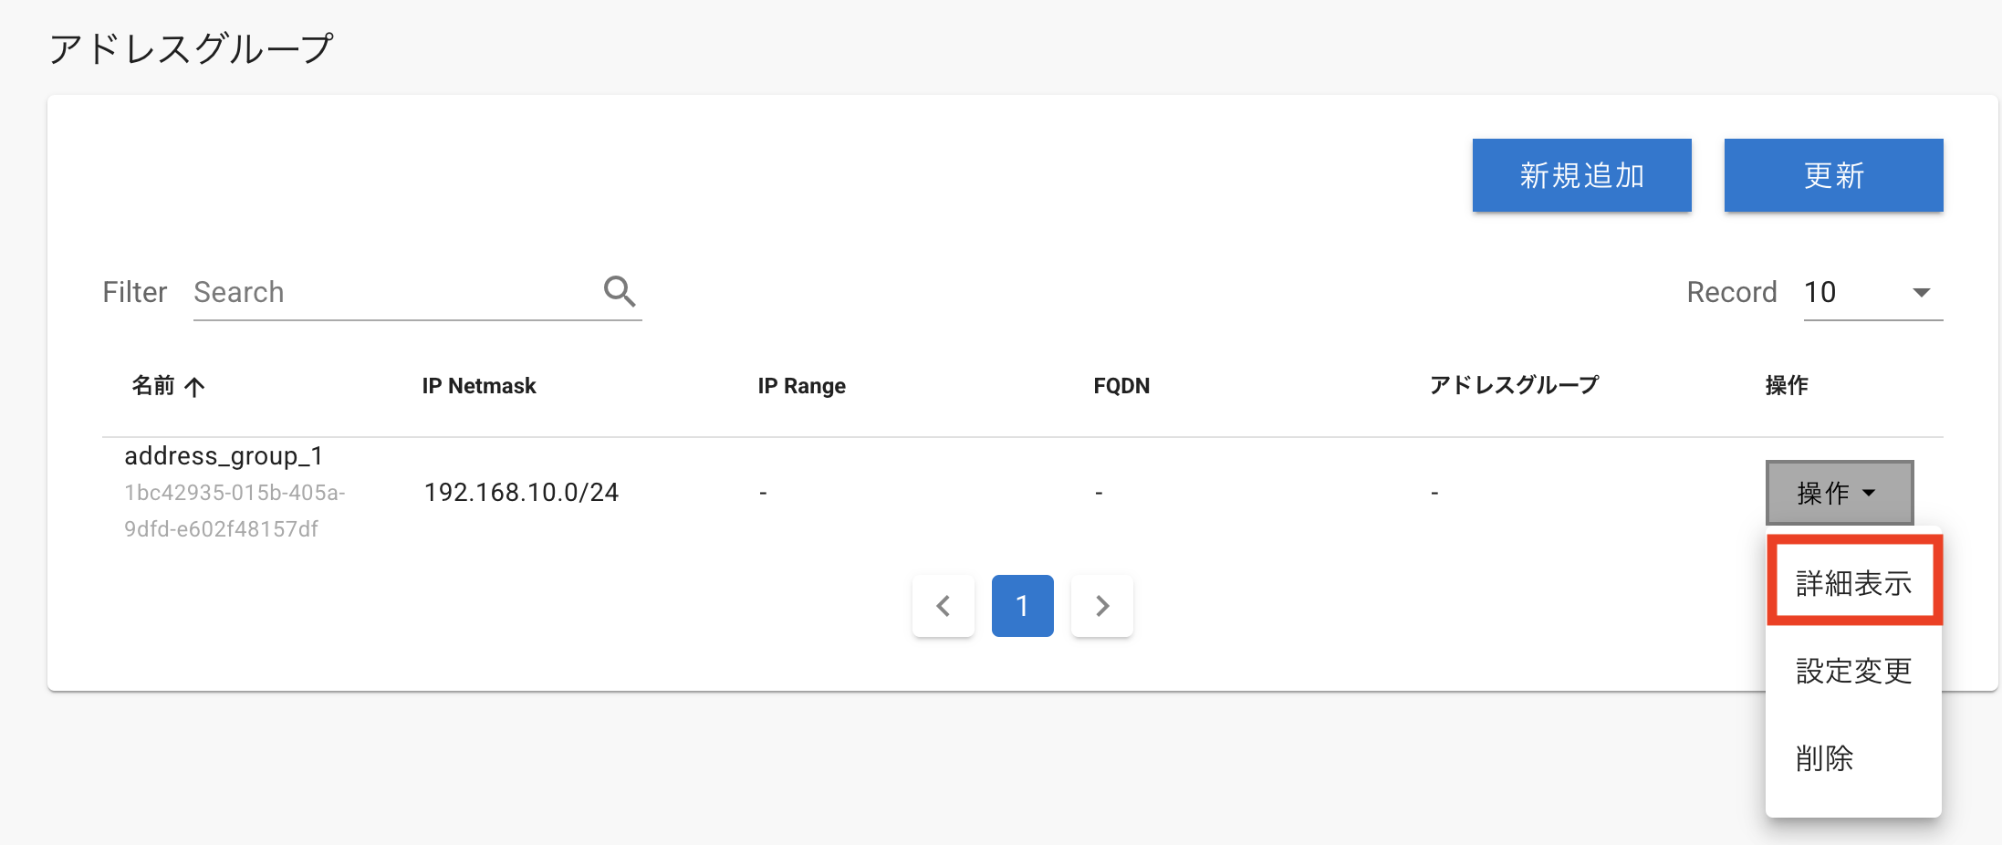
Task: Click the search magnifier icon
Action: 620,292
